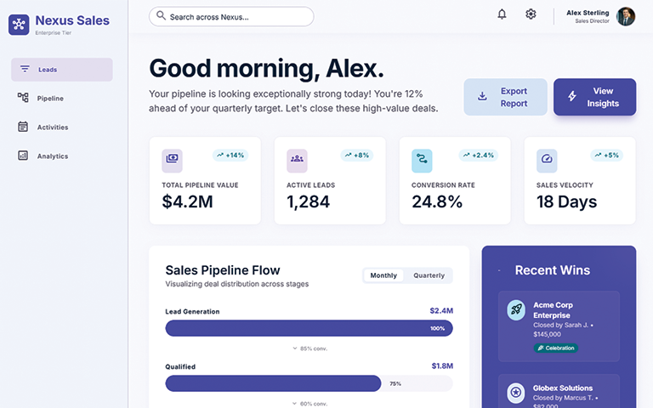Click the +5% trend badge
This screenshot has height=408, width=653.
[x=607, y=156]
